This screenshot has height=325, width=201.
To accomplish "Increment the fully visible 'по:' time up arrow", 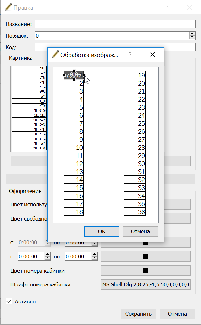I will [x=94, y=255].
